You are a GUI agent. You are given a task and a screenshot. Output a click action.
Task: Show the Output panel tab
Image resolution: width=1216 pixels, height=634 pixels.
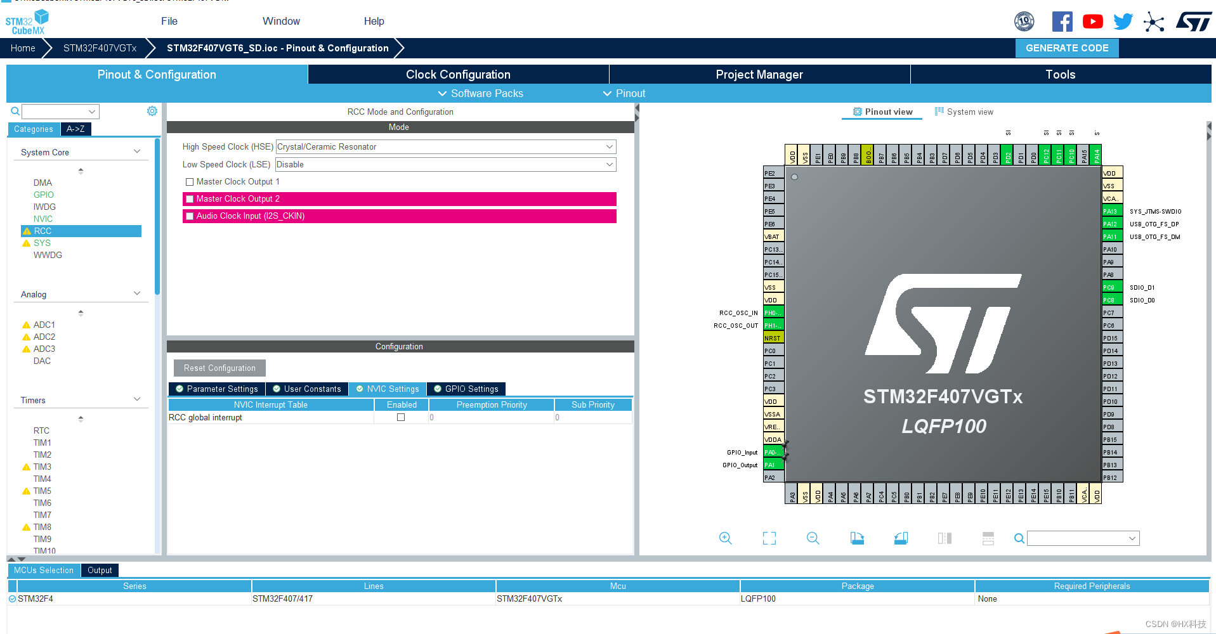pos(100,570)
